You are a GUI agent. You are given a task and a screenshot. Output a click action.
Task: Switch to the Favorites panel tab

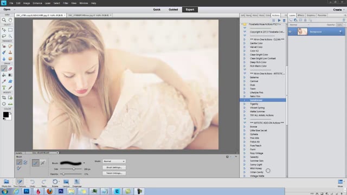322,16
